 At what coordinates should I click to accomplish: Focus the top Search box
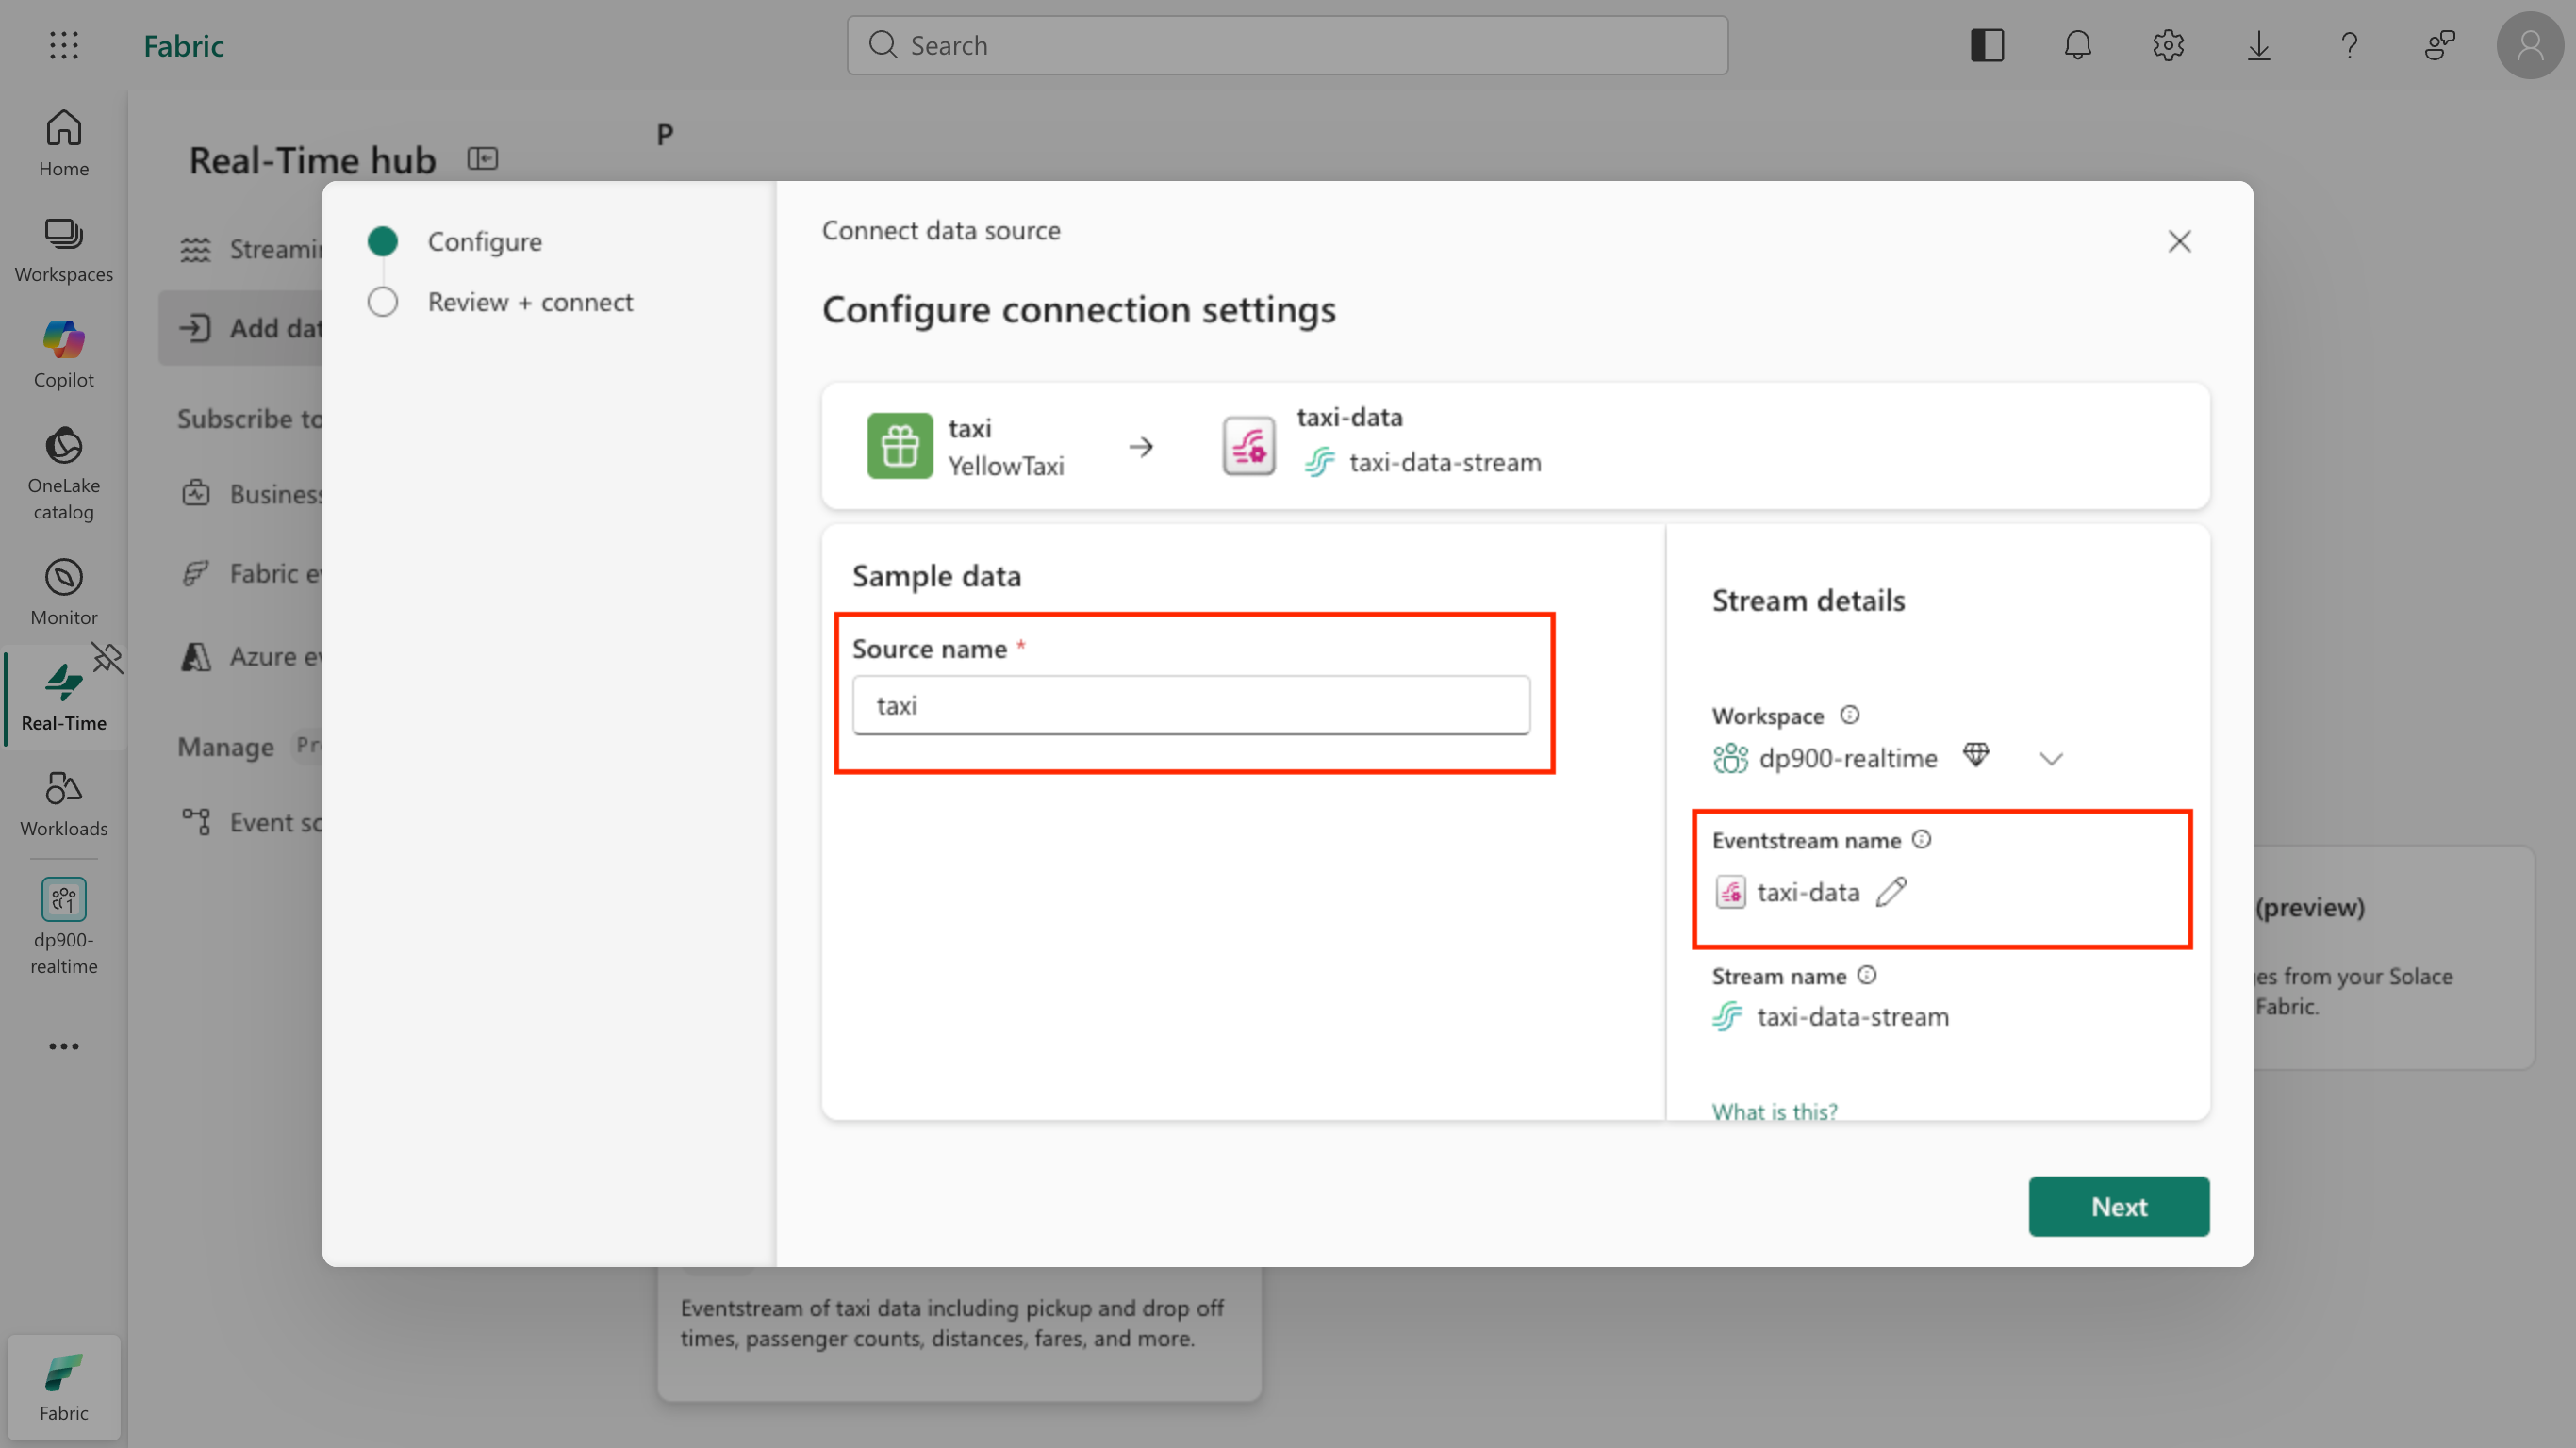click(1287, 45)
